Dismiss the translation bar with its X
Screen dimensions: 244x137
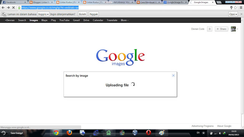[241, 14]
